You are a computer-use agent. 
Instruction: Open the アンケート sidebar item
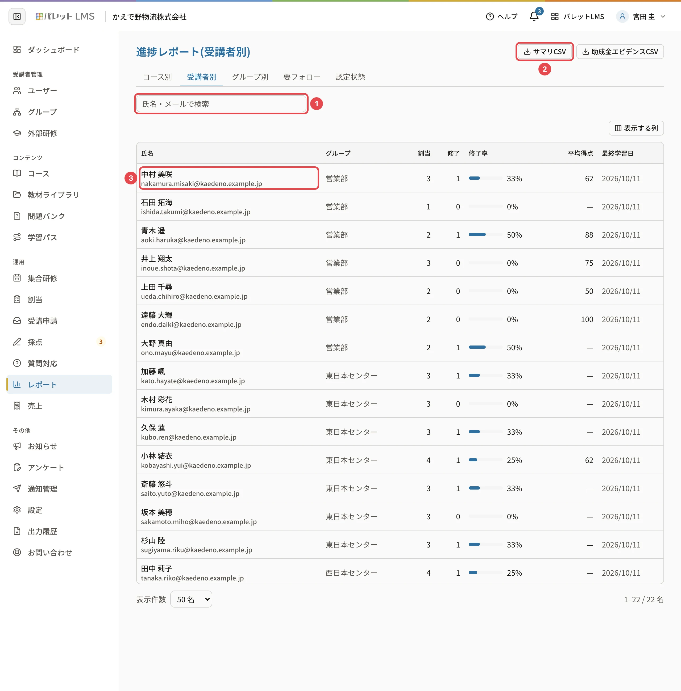(59, 468)
